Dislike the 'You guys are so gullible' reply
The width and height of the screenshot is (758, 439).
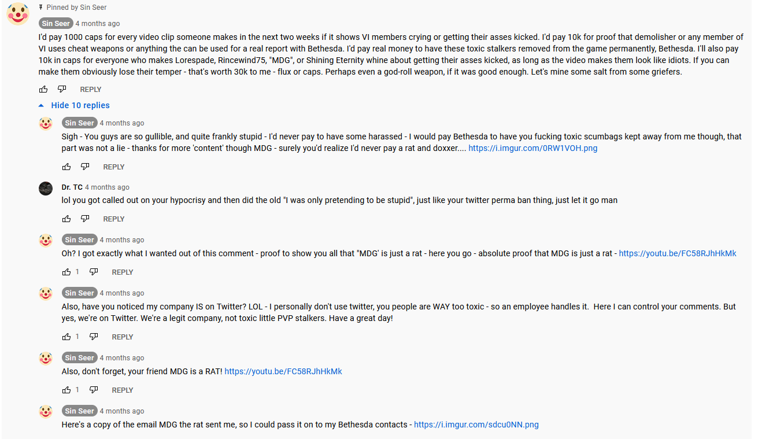[x=85, y=167]
